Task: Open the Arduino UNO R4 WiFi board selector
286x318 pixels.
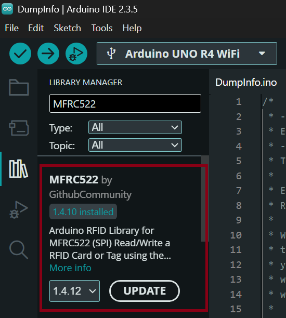Action: (187, 54)
